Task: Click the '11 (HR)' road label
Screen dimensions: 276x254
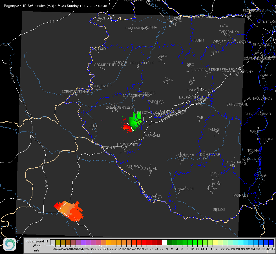Action: pos(46,181)
